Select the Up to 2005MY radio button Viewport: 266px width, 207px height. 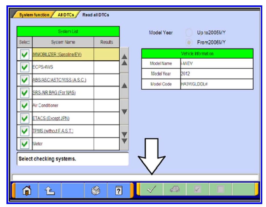[189, 33]
